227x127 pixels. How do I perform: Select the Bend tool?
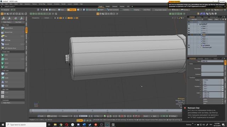click(x=13, y=59)
